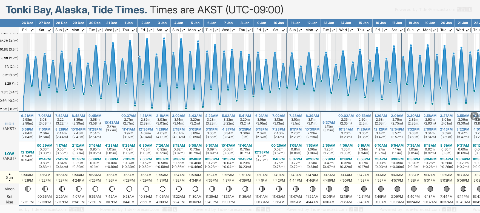The height and width of the screenshot is (213, 480).
Task: Expand the Sat 10 Jan column
Action: pyautogui.click(x=284, y=30)
